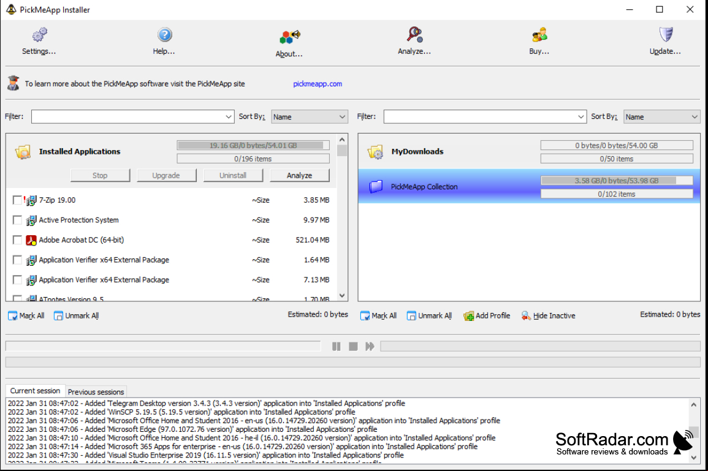Click the 'Microsoft Edge (97.0.1072.76' log line
Viewport: 708px width, 471px height.
[x=192, y=429]
